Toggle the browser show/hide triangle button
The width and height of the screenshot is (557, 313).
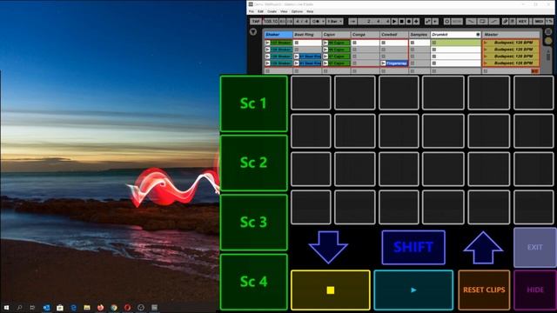click(x=253, y=32)
